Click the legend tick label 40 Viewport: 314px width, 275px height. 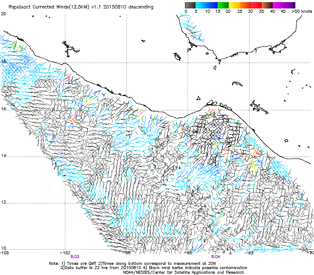(272, 11)
